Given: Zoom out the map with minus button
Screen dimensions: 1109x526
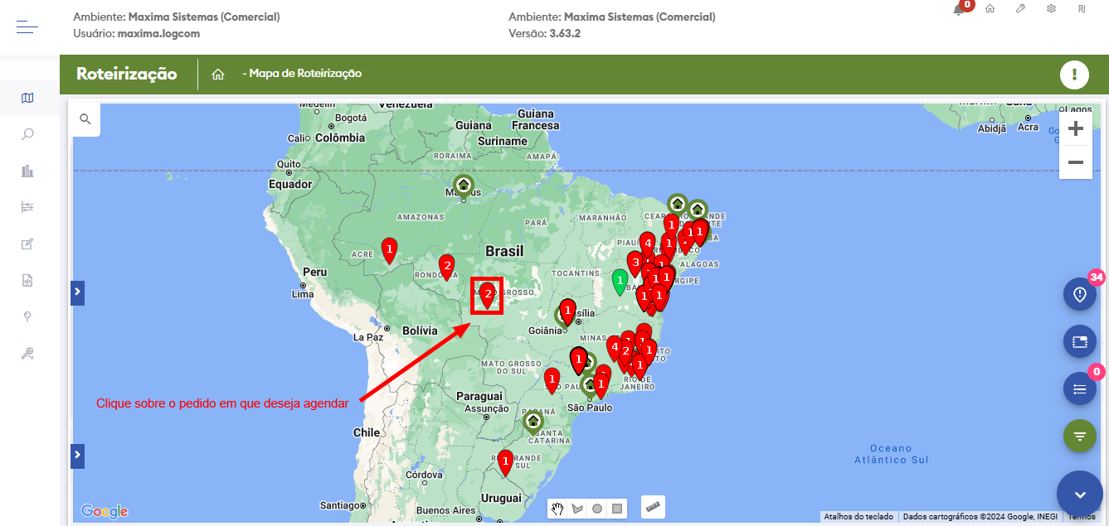Looking at the screenshot, I should (x=1076, y=162).
